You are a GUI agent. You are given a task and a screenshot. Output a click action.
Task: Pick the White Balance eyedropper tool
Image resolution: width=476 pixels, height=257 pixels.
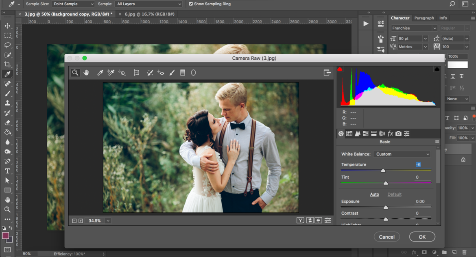[100, 73]
